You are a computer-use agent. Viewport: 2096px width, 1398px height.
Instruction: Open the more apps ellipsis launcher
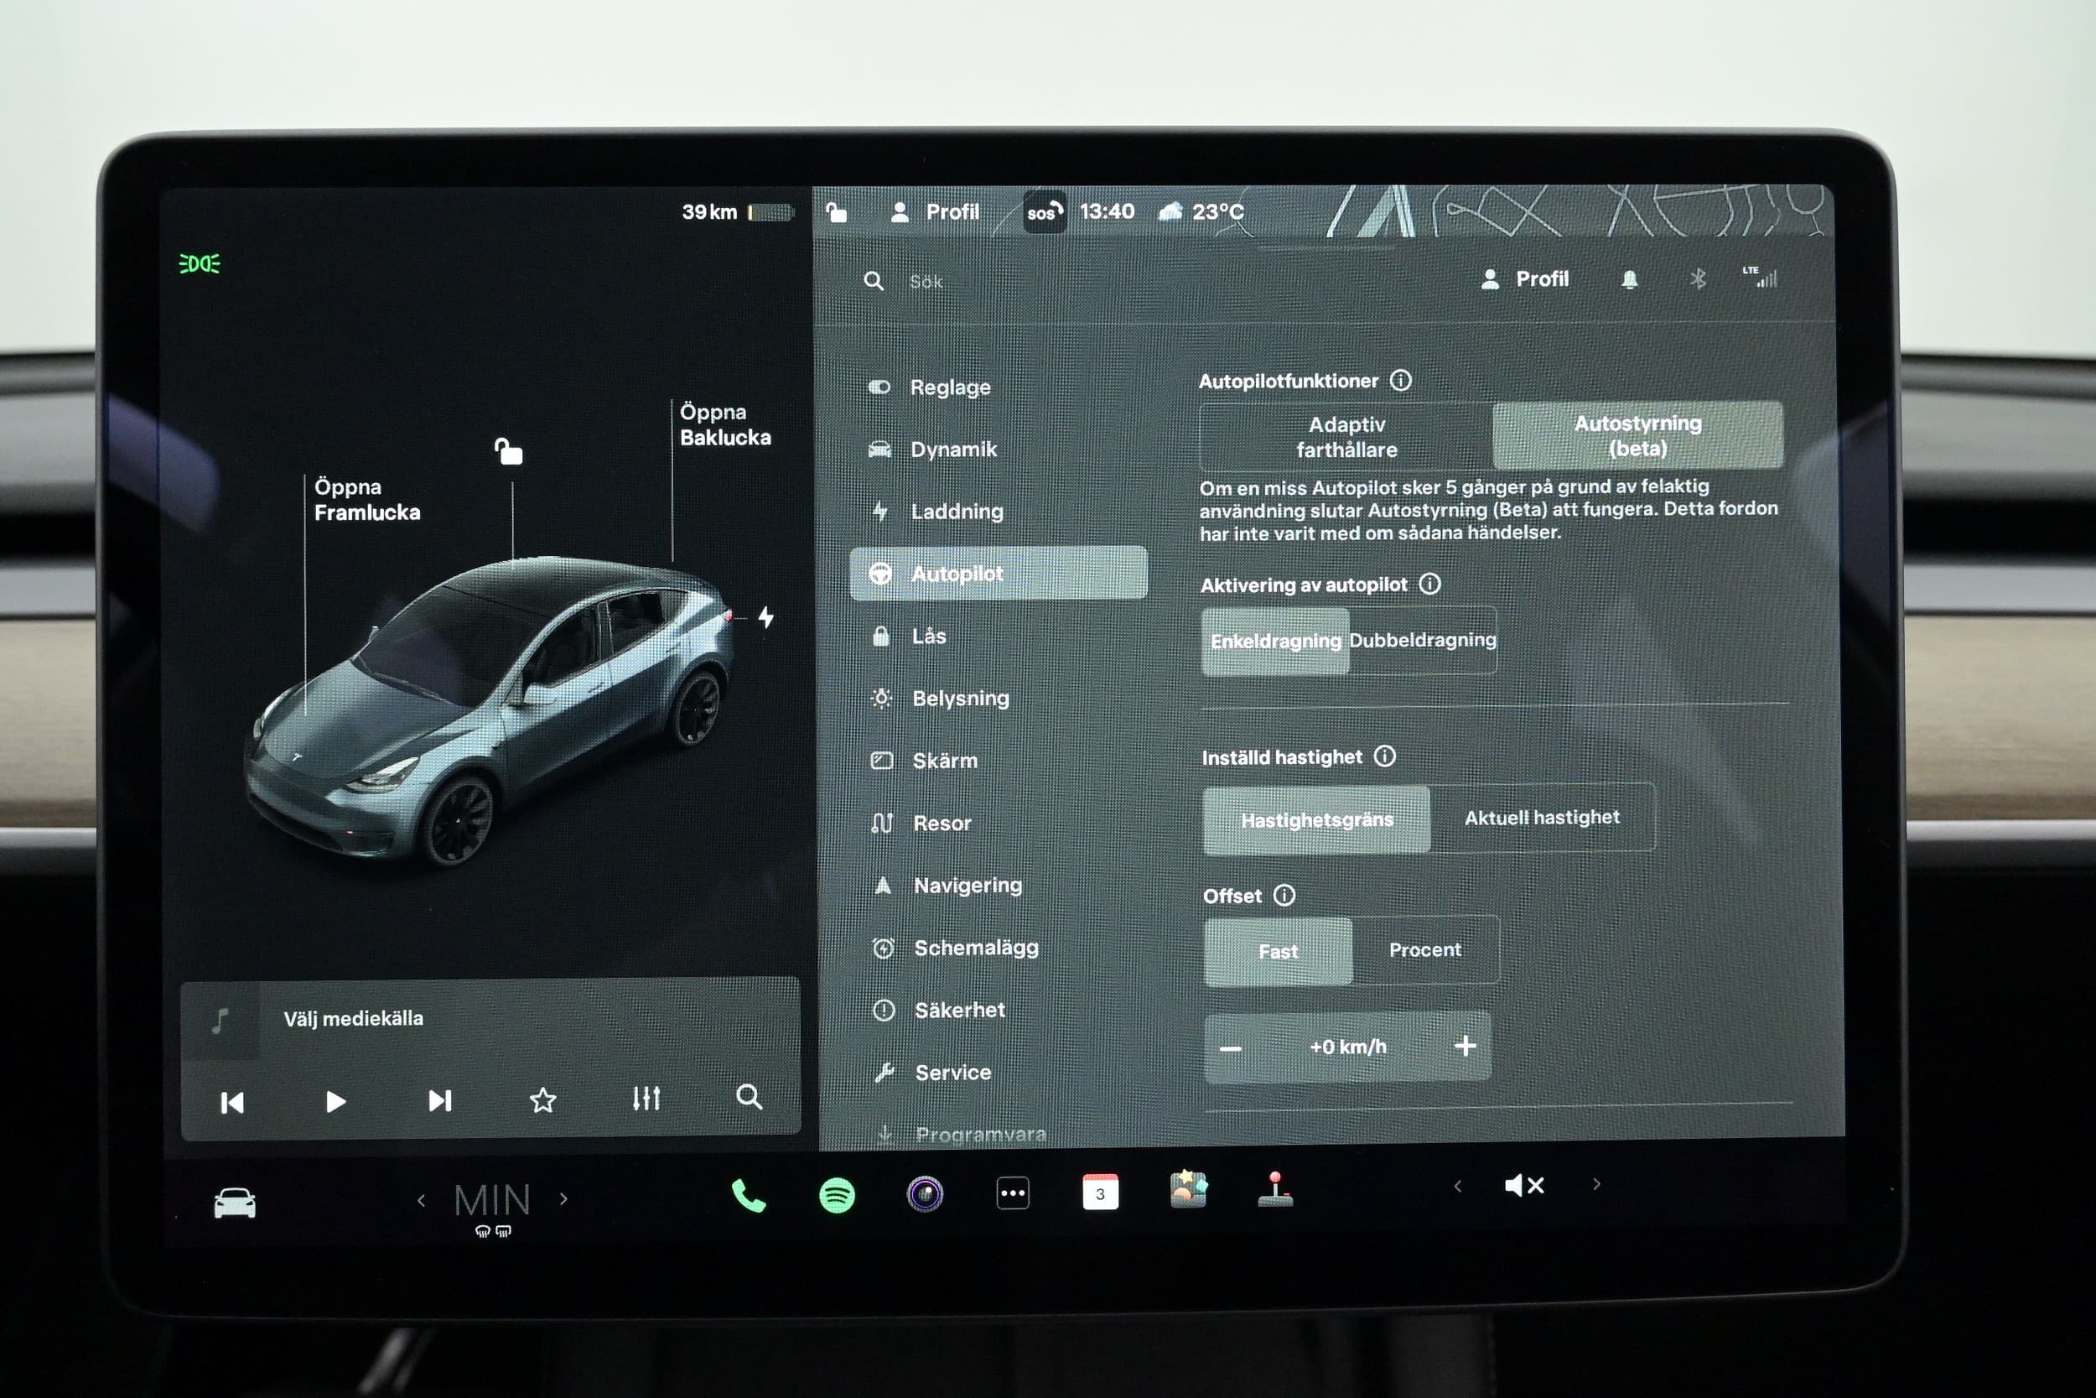1012,1193
